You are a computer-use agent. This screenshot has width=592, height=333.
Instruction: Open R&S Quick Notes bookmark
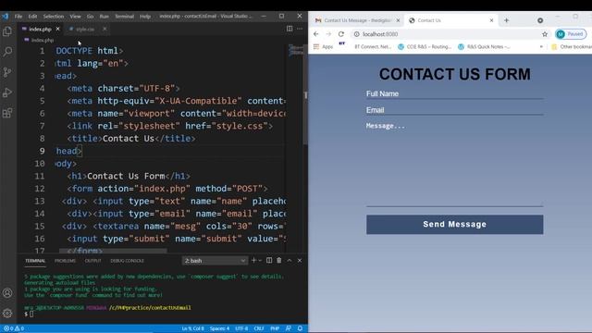click(x=484, y=47)
